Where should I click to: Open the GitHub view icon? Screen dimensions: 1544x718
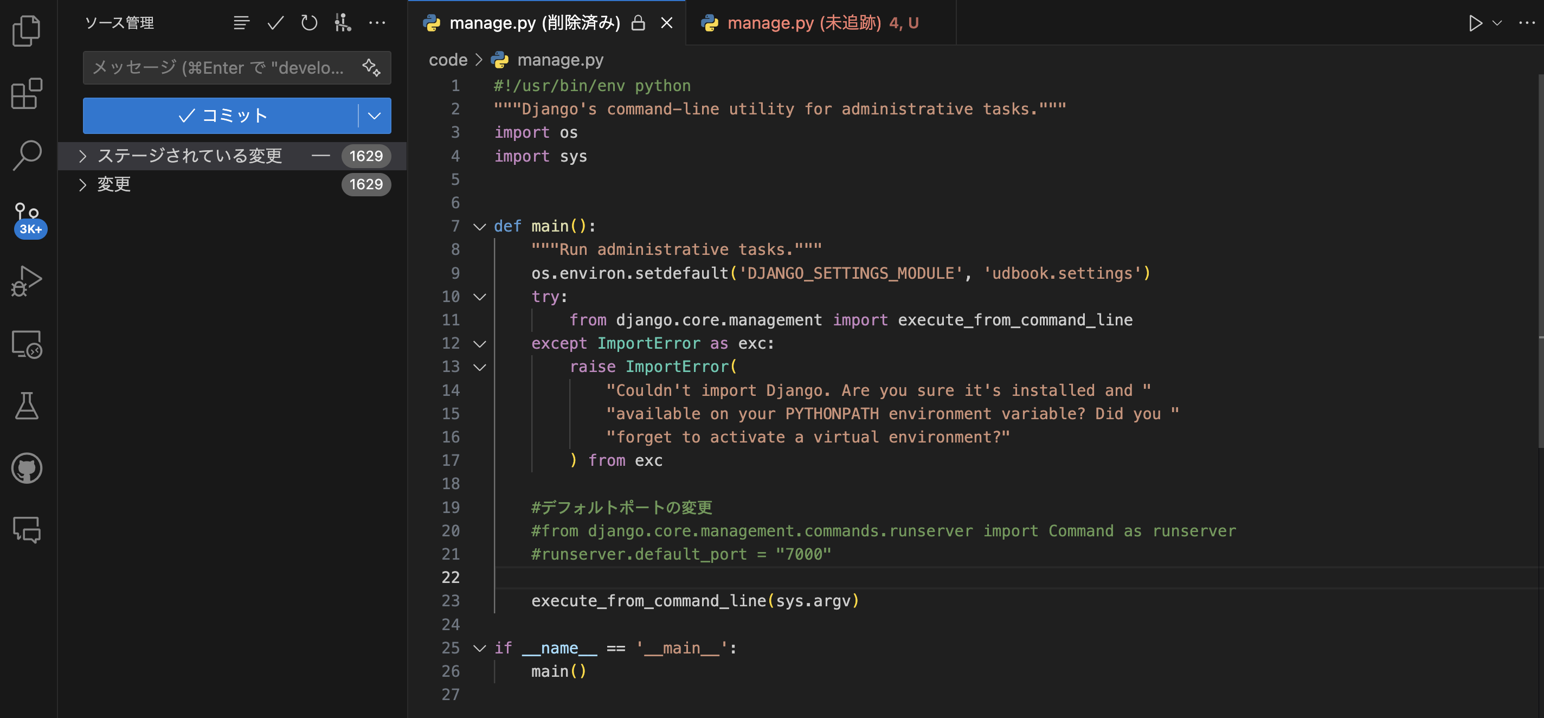click(x=27, y=468)
